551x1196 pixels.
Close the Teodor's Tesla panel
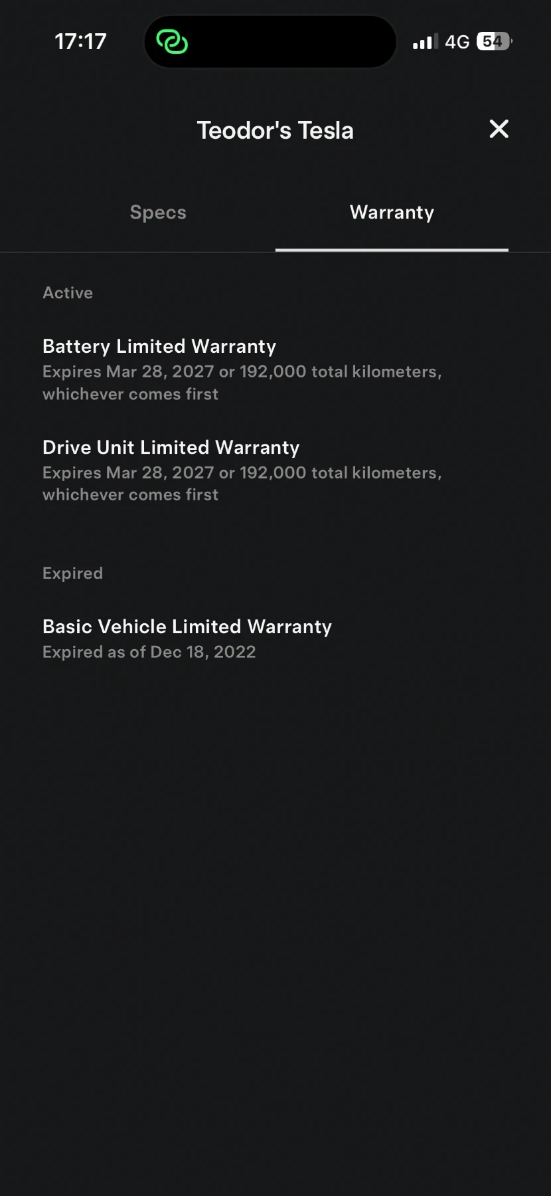pyautogui.click(x=499, y=129)
